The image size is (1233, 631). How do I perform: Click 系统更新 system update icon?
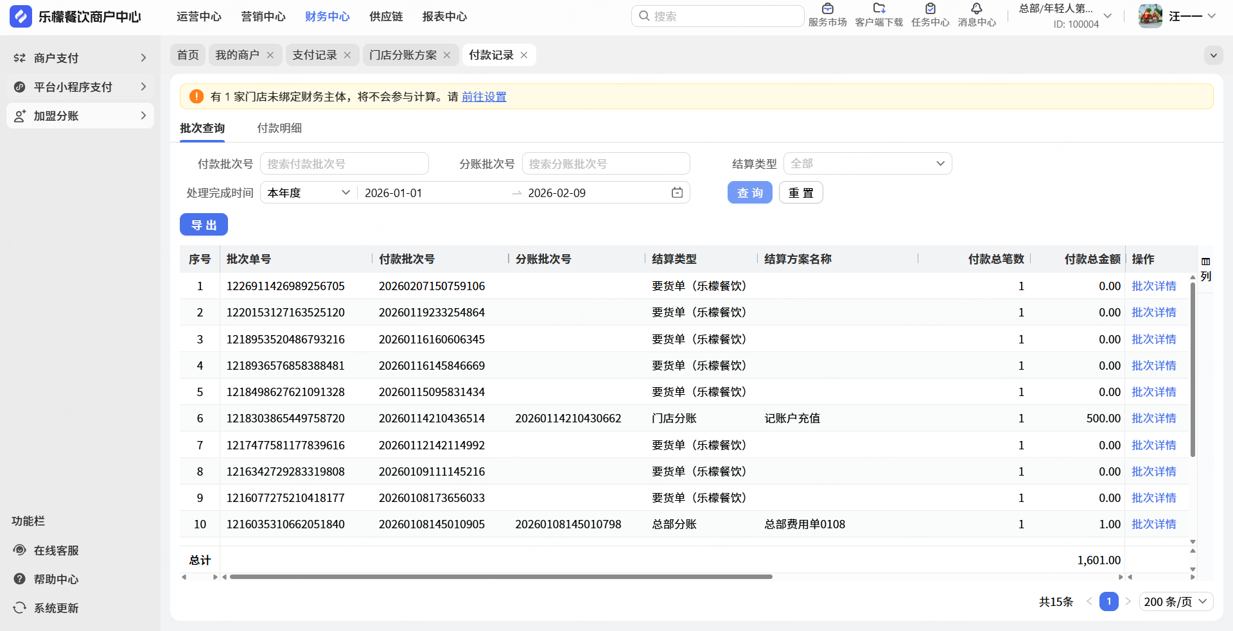(x=20, y=608)
